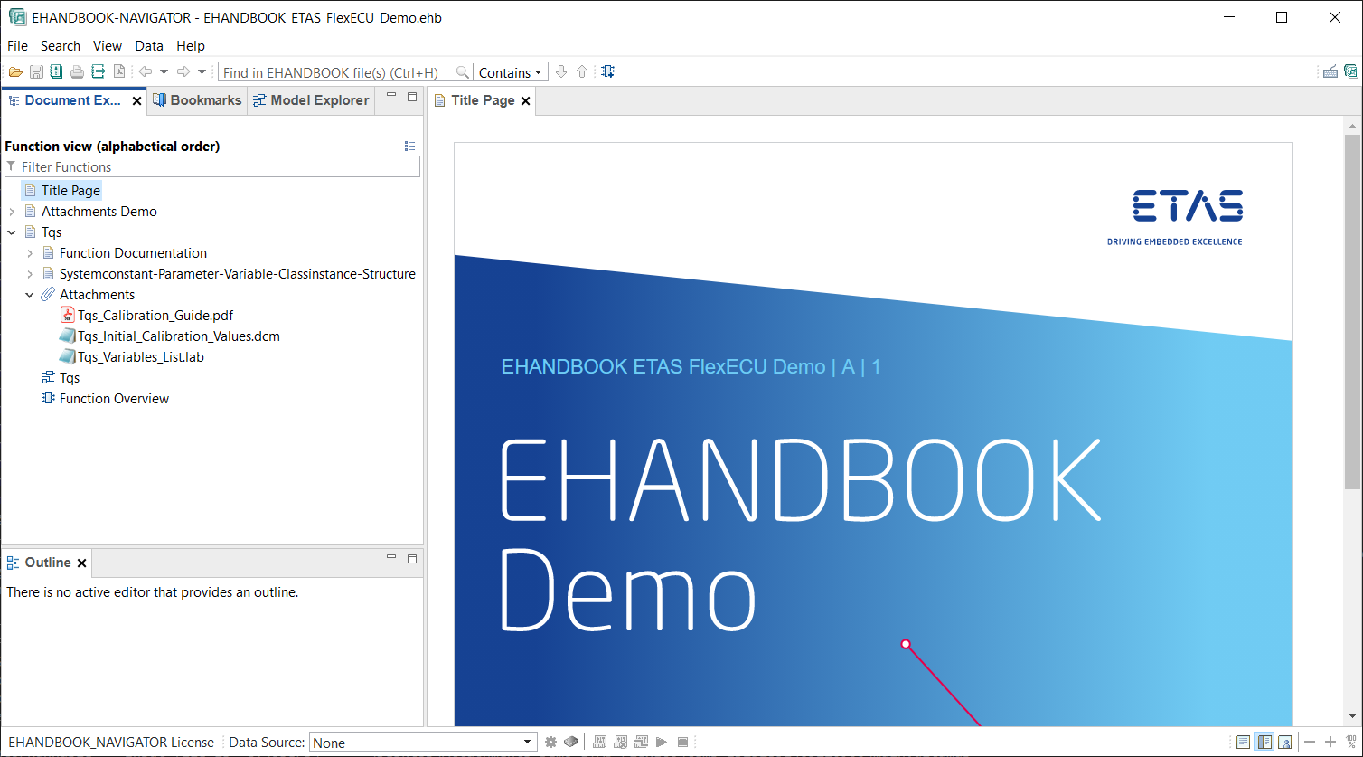Reset zoom to 100 percent
1363x757 pixels.
coord(1351,742)
